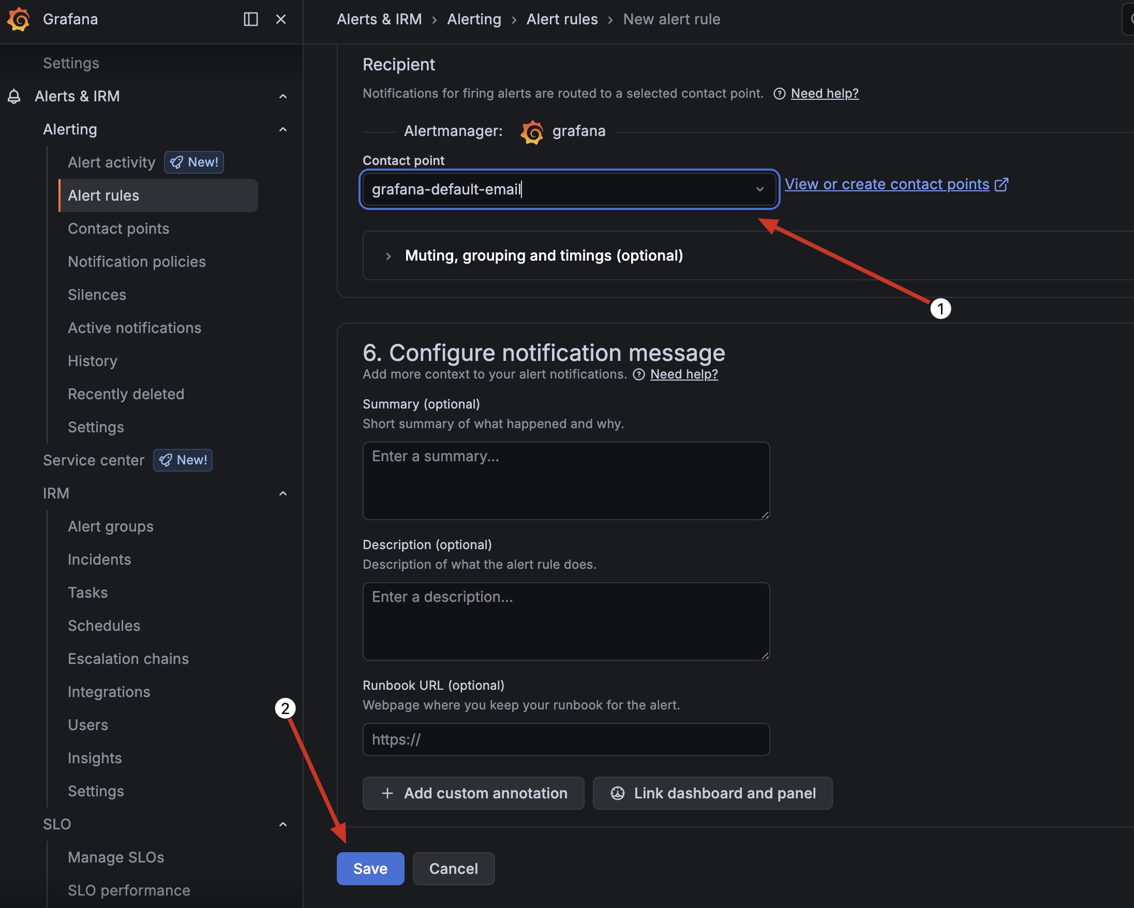Viewport: 1134px width, 908px height.
Task: Open the Contact point dropdown
Action: [759, 189]
